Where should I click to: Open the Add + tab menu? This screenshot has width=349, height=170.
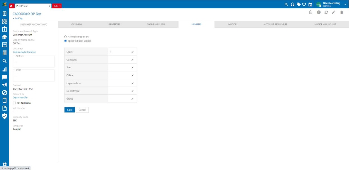click(57, 6)
